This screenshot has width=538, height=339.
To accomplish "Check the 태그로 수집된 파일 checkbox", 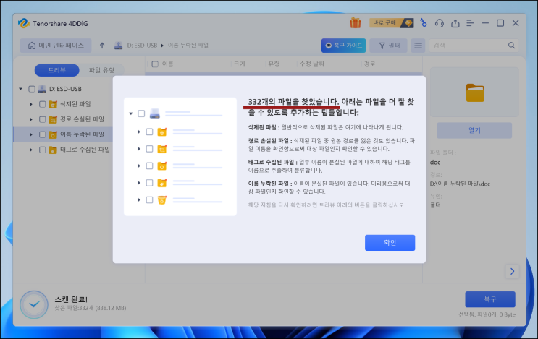I will pyautogui.click(x=42, y=150).
